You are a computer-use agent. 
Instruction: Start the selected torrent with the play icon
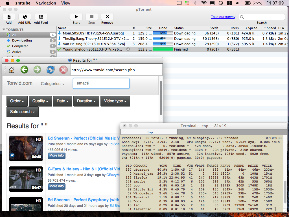(76, 17)
